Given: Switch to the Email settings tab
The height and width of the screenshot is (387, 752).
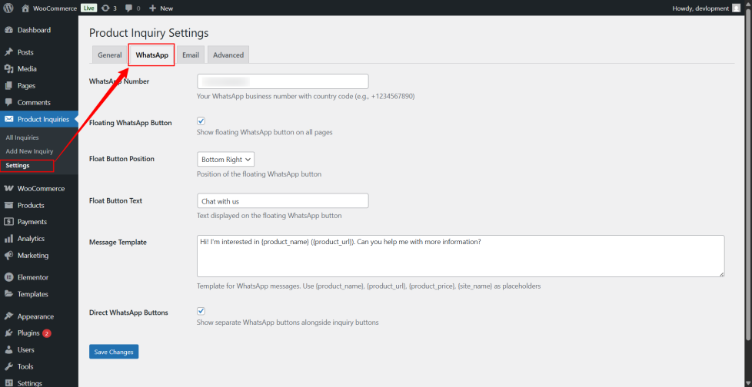Looking at the screenshot, I should 191,55.
